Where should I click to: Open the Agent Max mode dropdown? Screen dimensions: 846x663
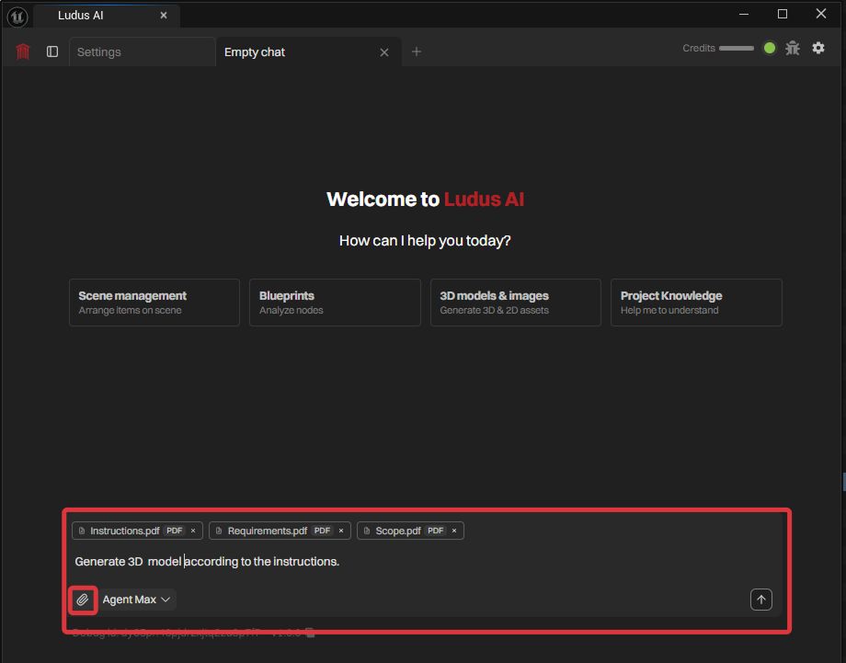coord(136,600)
